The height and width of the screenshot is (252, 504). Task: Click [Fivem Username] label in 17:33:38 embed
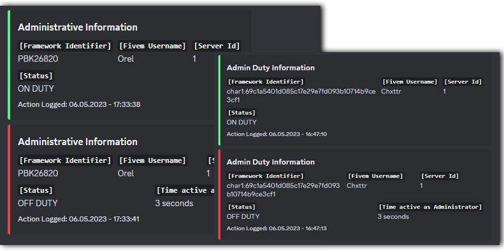152,46
